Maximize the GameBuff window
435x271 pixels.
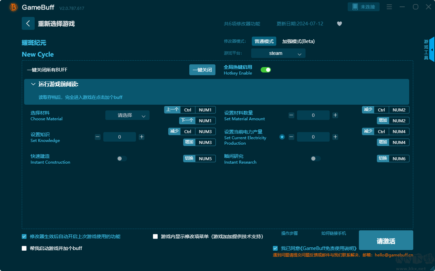[x=416, y=7]
